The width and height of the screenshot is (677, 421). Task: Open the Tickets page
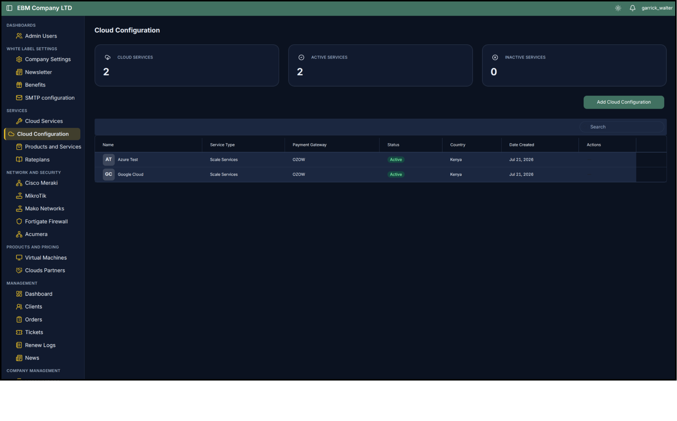[34, 332]
